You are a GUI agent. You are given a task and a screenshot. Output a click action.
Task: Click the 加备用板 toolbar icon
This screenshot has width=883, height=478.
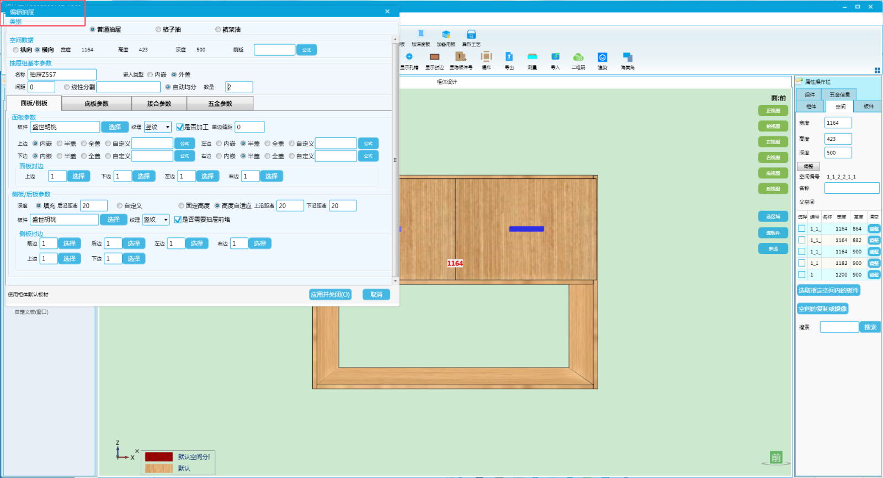(446, 34)
